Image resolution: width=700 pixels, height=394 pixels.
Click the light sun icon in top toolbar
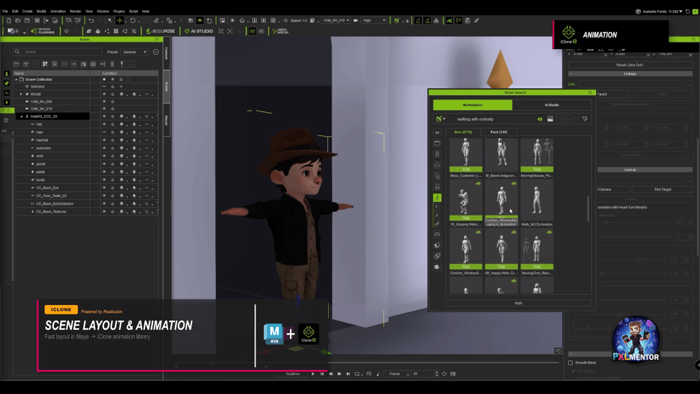pos(232,21)
